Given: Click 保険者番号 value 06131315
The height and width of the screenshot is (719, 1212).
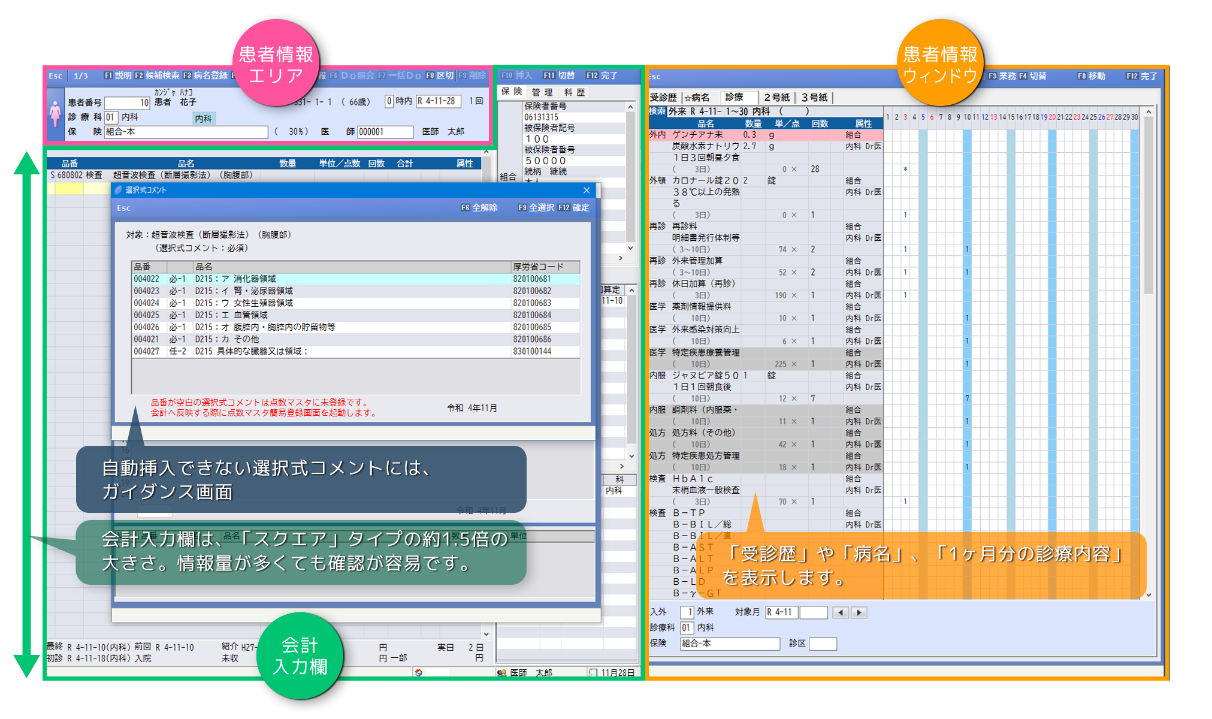Looking at the screenshot, I should [541, 117].
